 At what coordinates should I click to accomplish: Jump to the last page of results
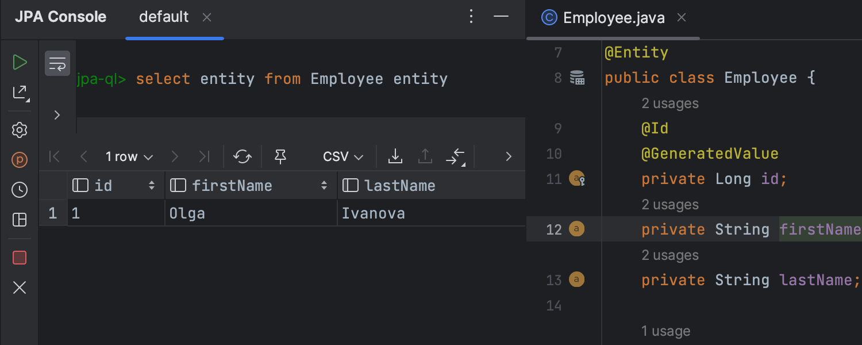coord(204,156)
